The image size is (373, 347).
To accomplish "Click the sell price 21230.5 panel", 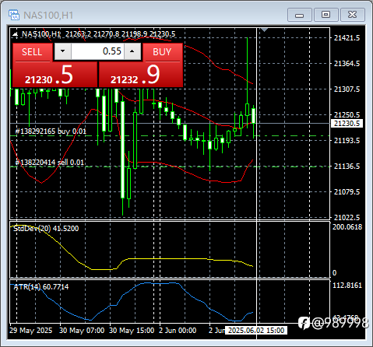I will click(55, 75).
